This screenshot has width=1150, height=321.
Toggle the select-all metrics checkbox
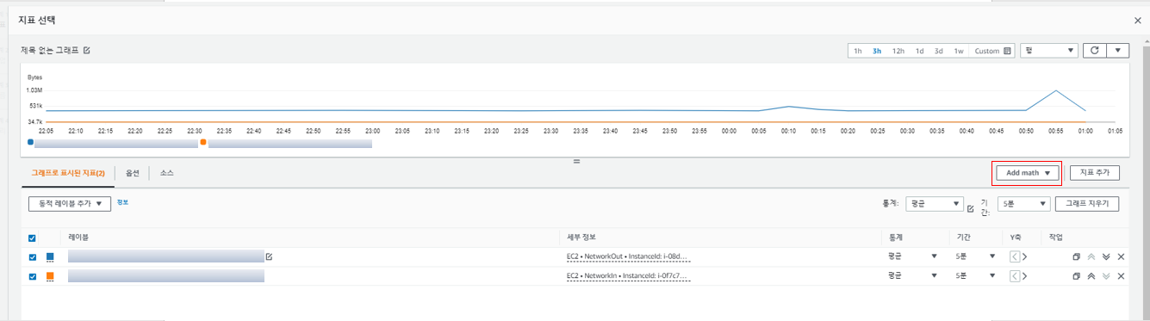(x=33, y=238)
